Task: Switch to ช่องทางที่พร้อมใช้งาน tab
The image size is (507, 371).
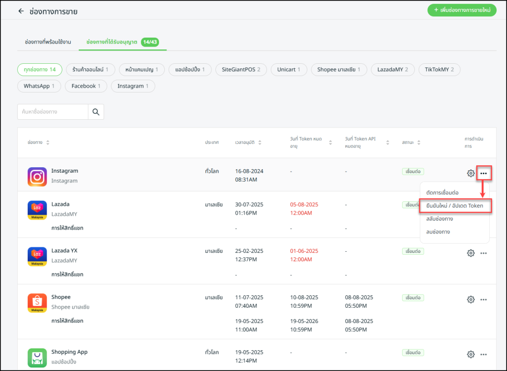Action: 48,42
